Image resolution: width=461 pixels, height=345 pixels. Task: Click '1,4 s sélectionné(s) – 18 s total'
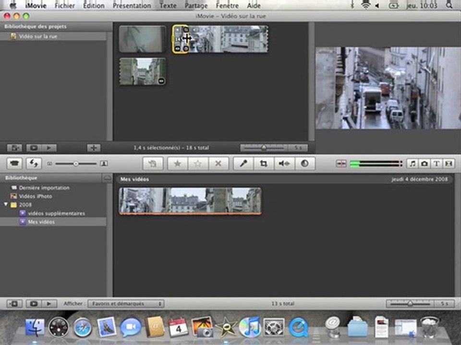[171, 148]
